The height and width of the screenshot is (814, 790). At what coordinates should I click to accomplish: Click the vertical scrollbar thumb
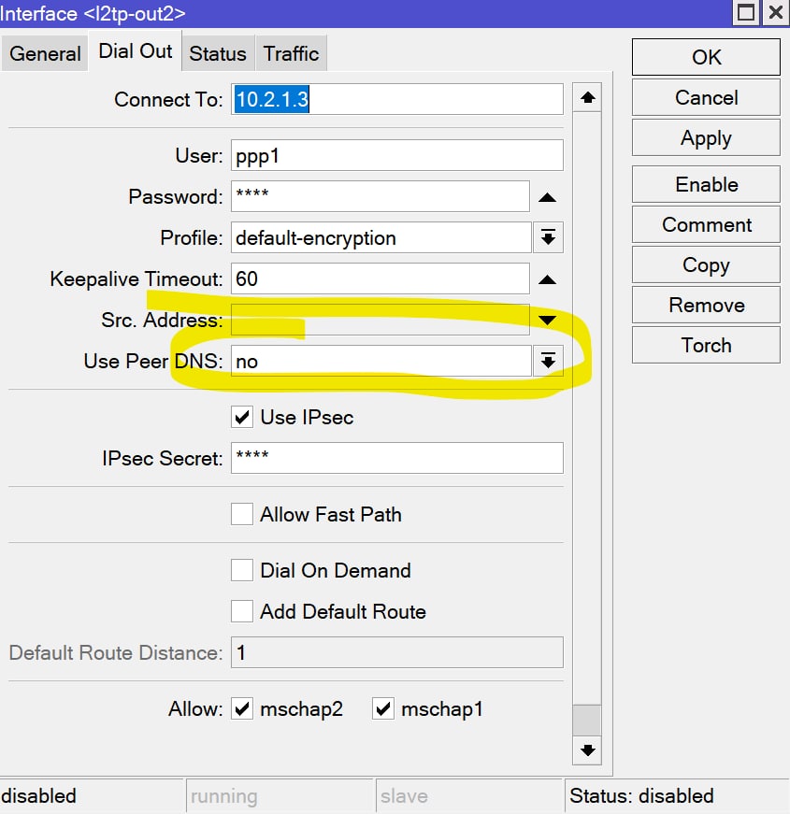587,720
